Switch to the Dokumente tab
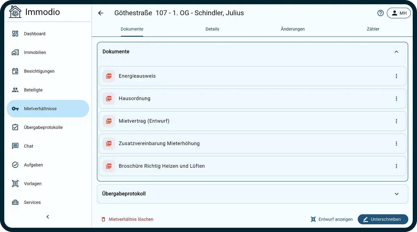This screenshot has width=417, height=232. (x=132, y=29)
